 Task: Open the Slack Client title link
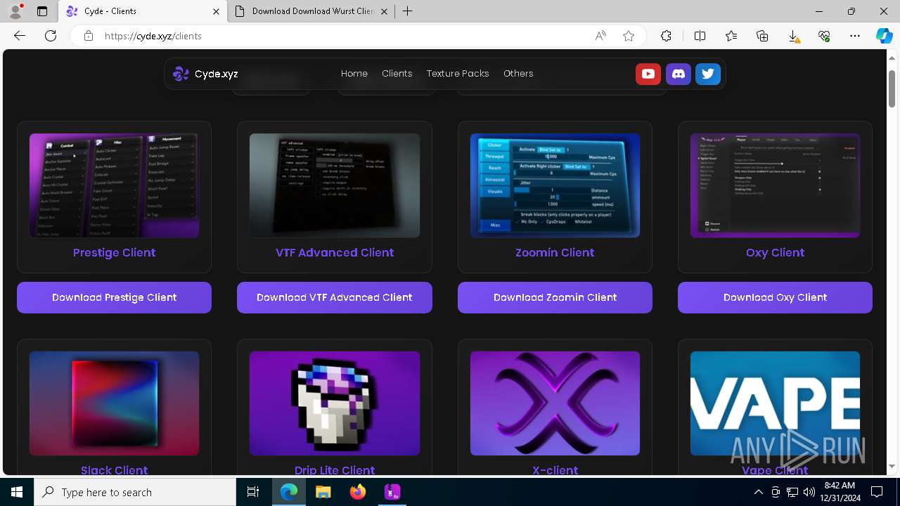[114, 470]
